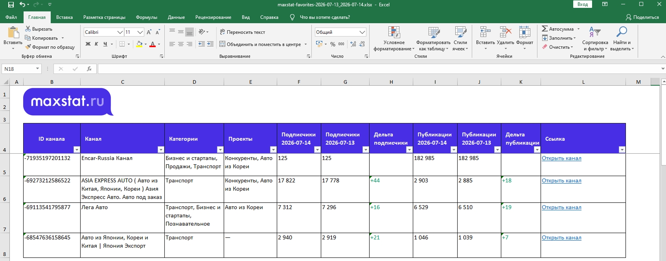This screenshot has height=261, width=666.
Task: Toggle align left
Action: [172, 44]
